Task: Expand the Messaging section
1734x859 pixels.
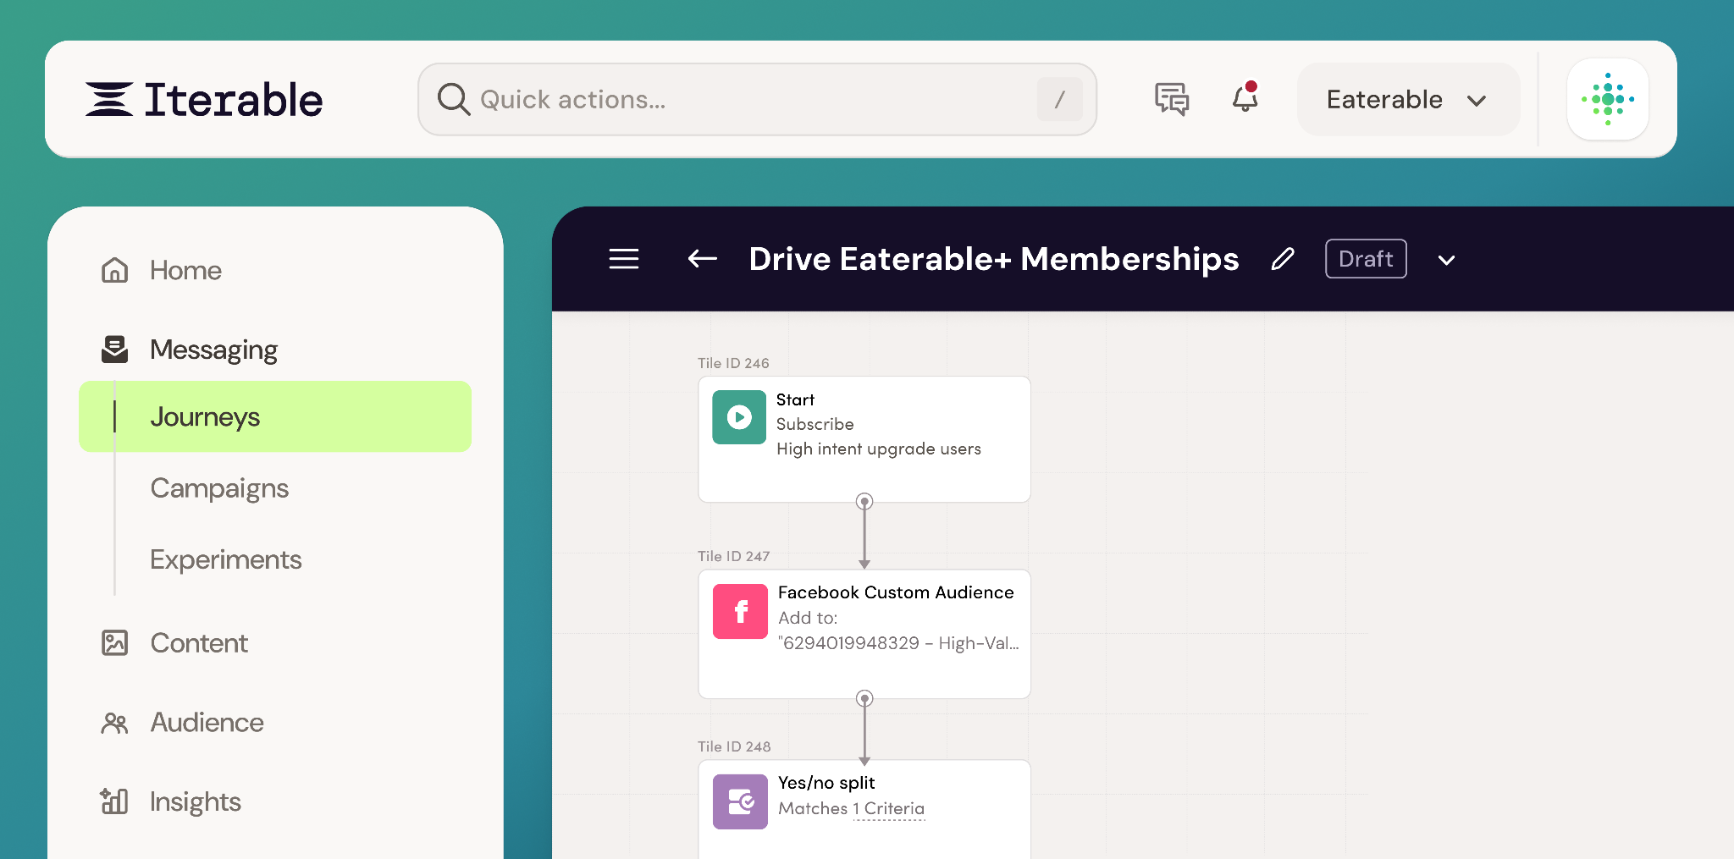Action: click(213, 350)
